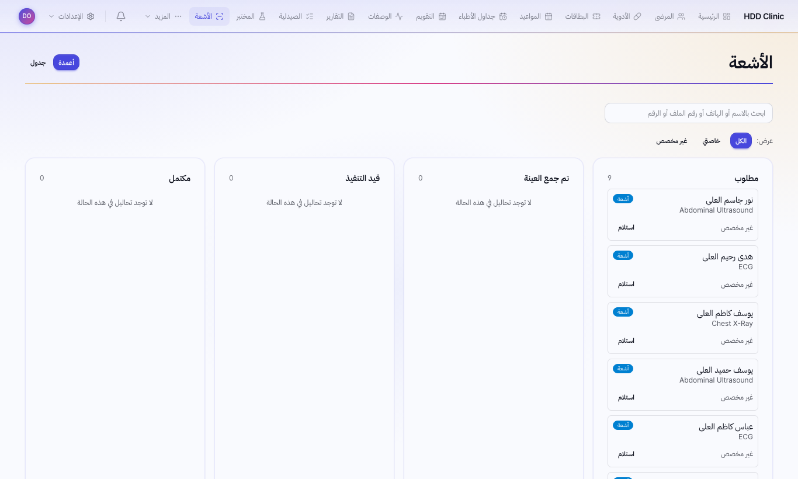Focus the name or phone search field

689,113
